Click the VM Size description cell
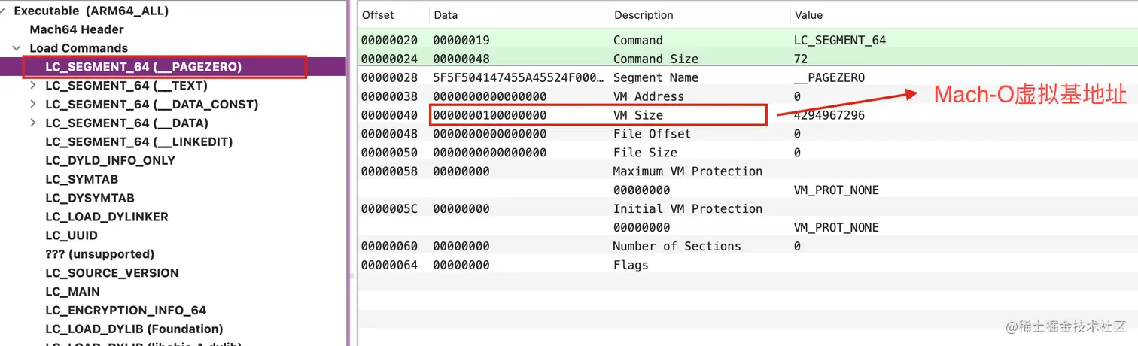This screenshot has width=1138, height=346. point(638,115)
